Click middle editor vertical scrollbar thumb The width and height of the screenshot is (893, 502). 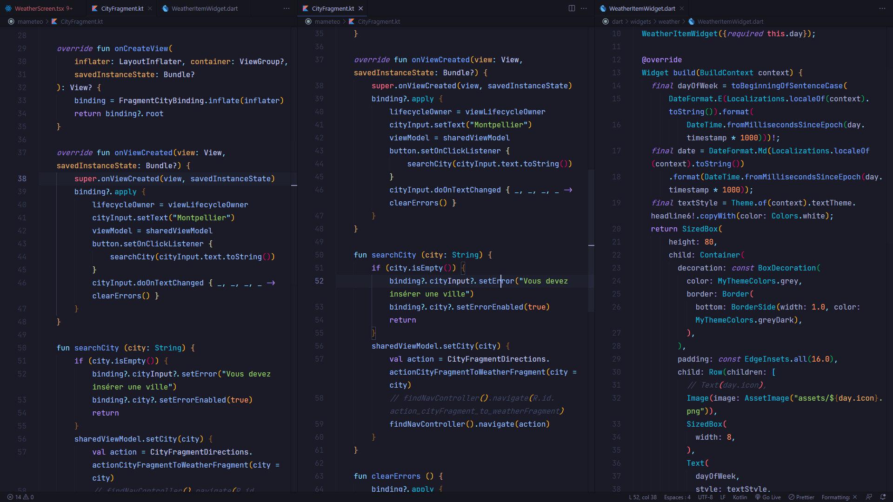point(591,240)
